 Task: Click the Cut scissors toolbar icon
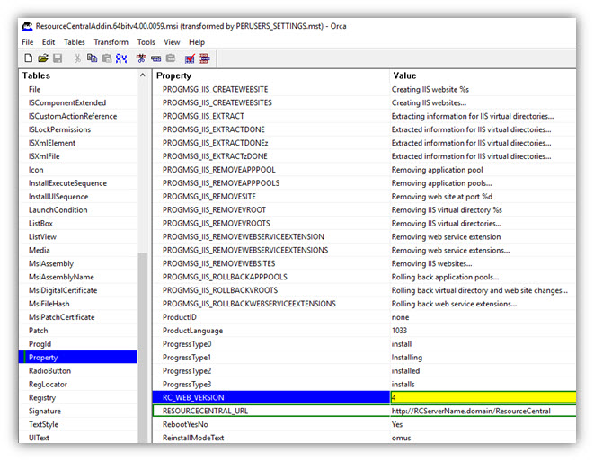coord(77,58)
